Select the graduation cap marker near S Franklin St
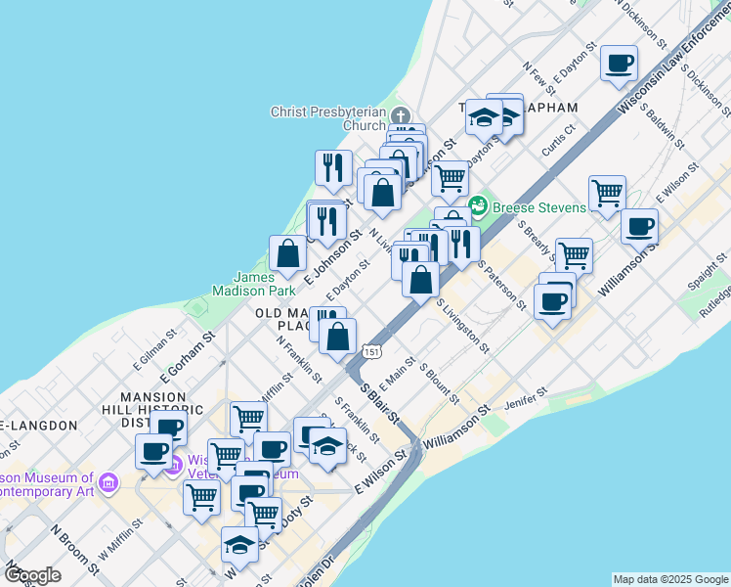Screen dimensions: 731x587 click(327, 447)
